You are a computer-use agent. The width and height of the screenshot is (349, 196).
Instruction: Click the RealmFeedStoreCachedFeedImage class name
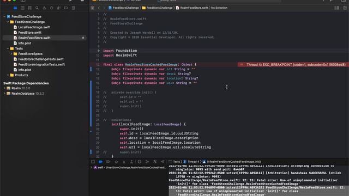(151, 64)
